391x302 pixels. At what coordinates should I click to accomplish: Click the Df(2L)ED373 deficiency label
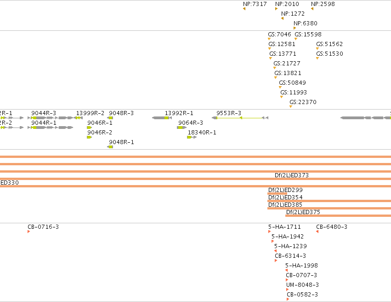click(x=292, y=175)
